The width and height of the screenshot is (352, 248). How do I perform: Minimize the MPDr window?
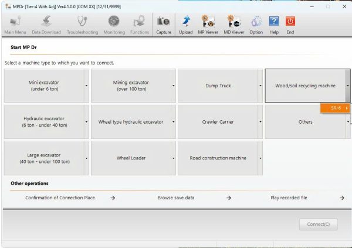click(x=312, y=6)
